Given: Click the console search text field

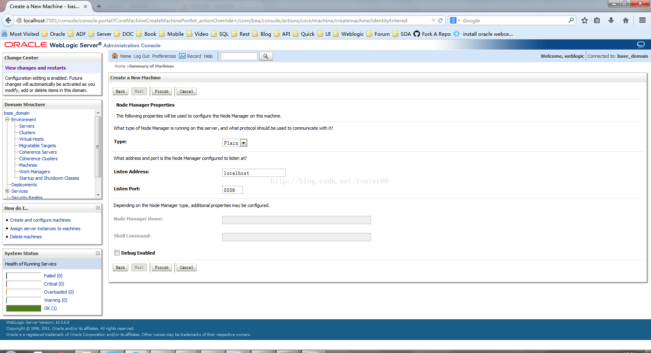Looking at the screenshot, I should pos(239,56).
